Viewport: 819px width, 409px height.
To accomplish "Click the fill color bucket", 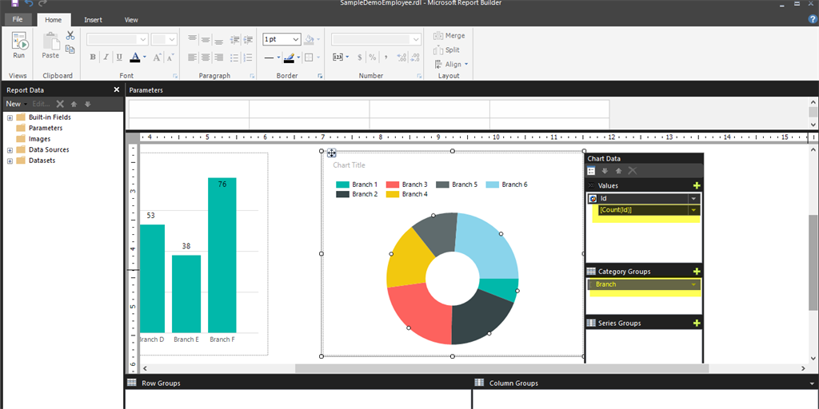I will 310,39.
